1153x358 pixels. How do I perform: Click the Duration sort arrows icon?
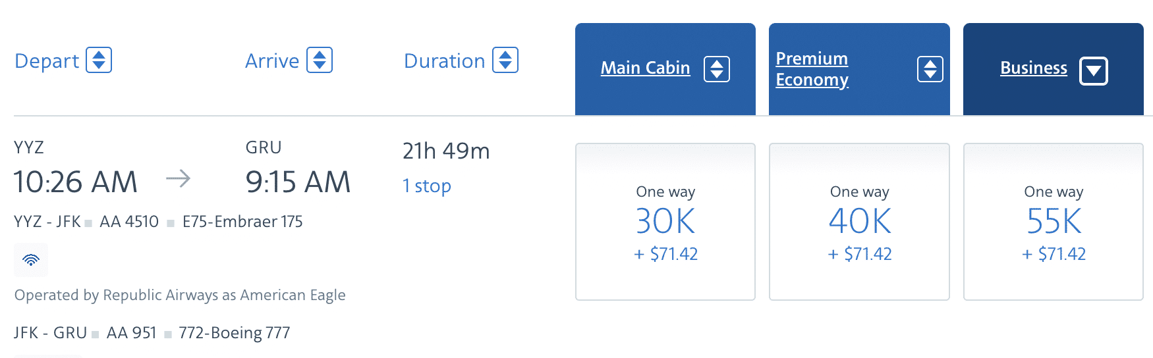point(505,61)
